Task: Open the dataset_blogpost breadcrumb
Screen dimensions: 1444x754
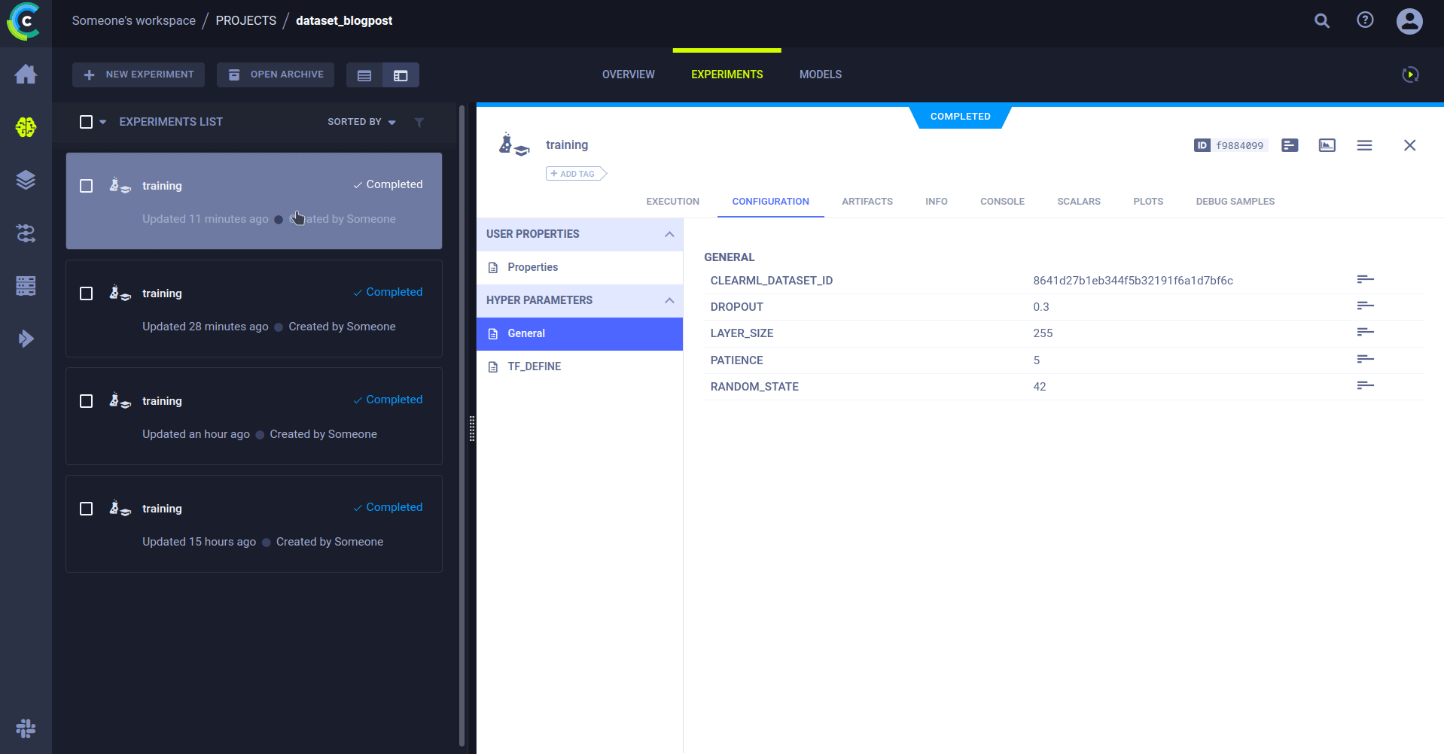Action: (344, 20)
